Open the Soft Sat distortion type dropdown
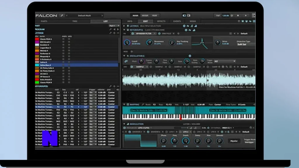Image resolution: width=299 pixels, height=168 pixels. pyautogui.click(x=246, y=44)
